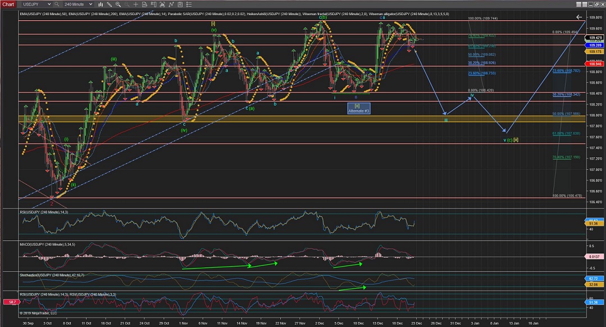Click the EMA indicator legend text at chart top

coord(234,14)
